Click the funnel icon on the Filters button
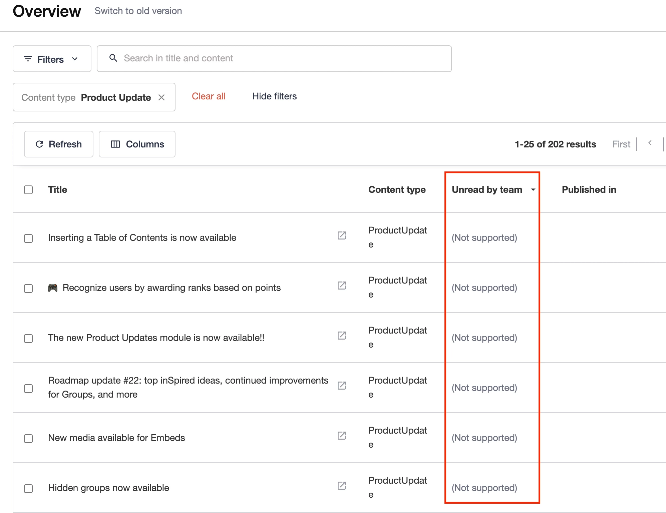Viewport: 666px width, 513px height. pos(28,59)
